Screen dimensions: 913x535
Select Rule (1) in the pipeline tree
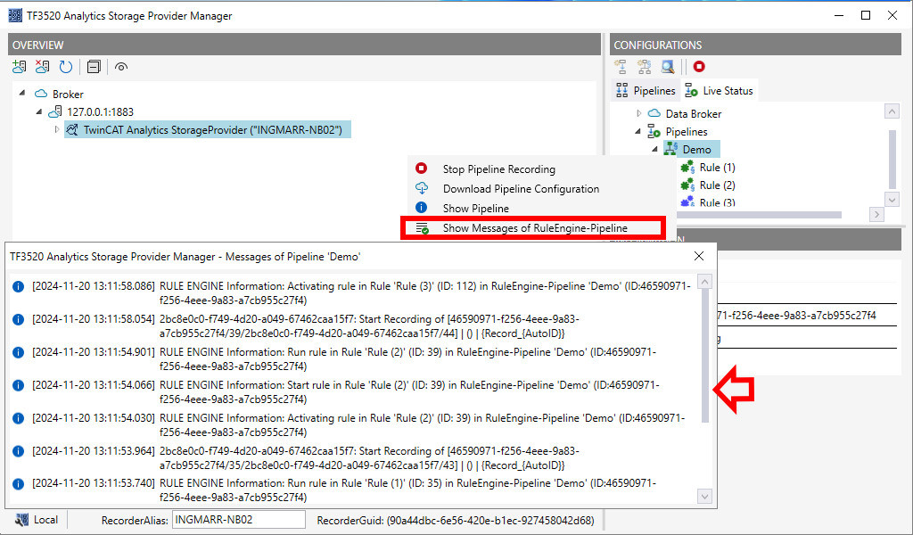coord(708,168)
